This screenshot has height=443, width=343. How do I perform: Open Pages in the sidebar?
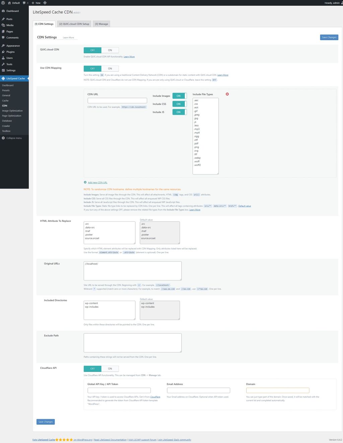(x=14, y=31)
